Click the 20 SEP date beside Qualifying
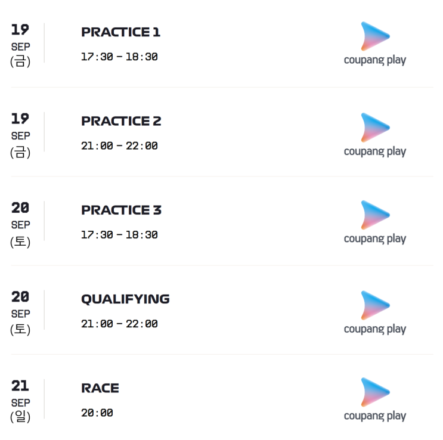The height and width of the screenshot is (440, 443). coord(20,312)
